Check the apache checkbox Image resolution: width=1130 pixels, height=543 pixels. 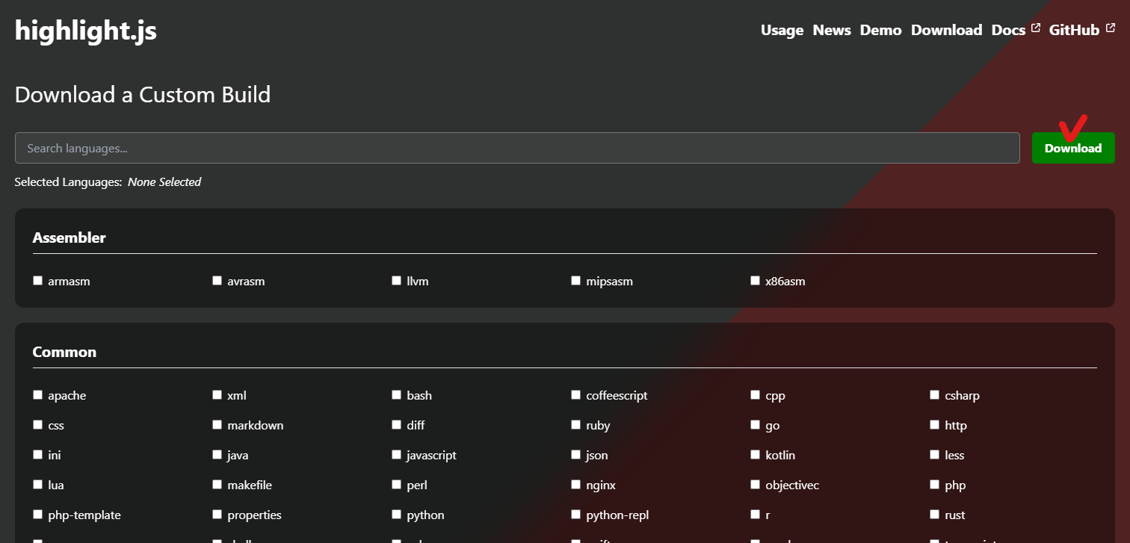point(37,395)
